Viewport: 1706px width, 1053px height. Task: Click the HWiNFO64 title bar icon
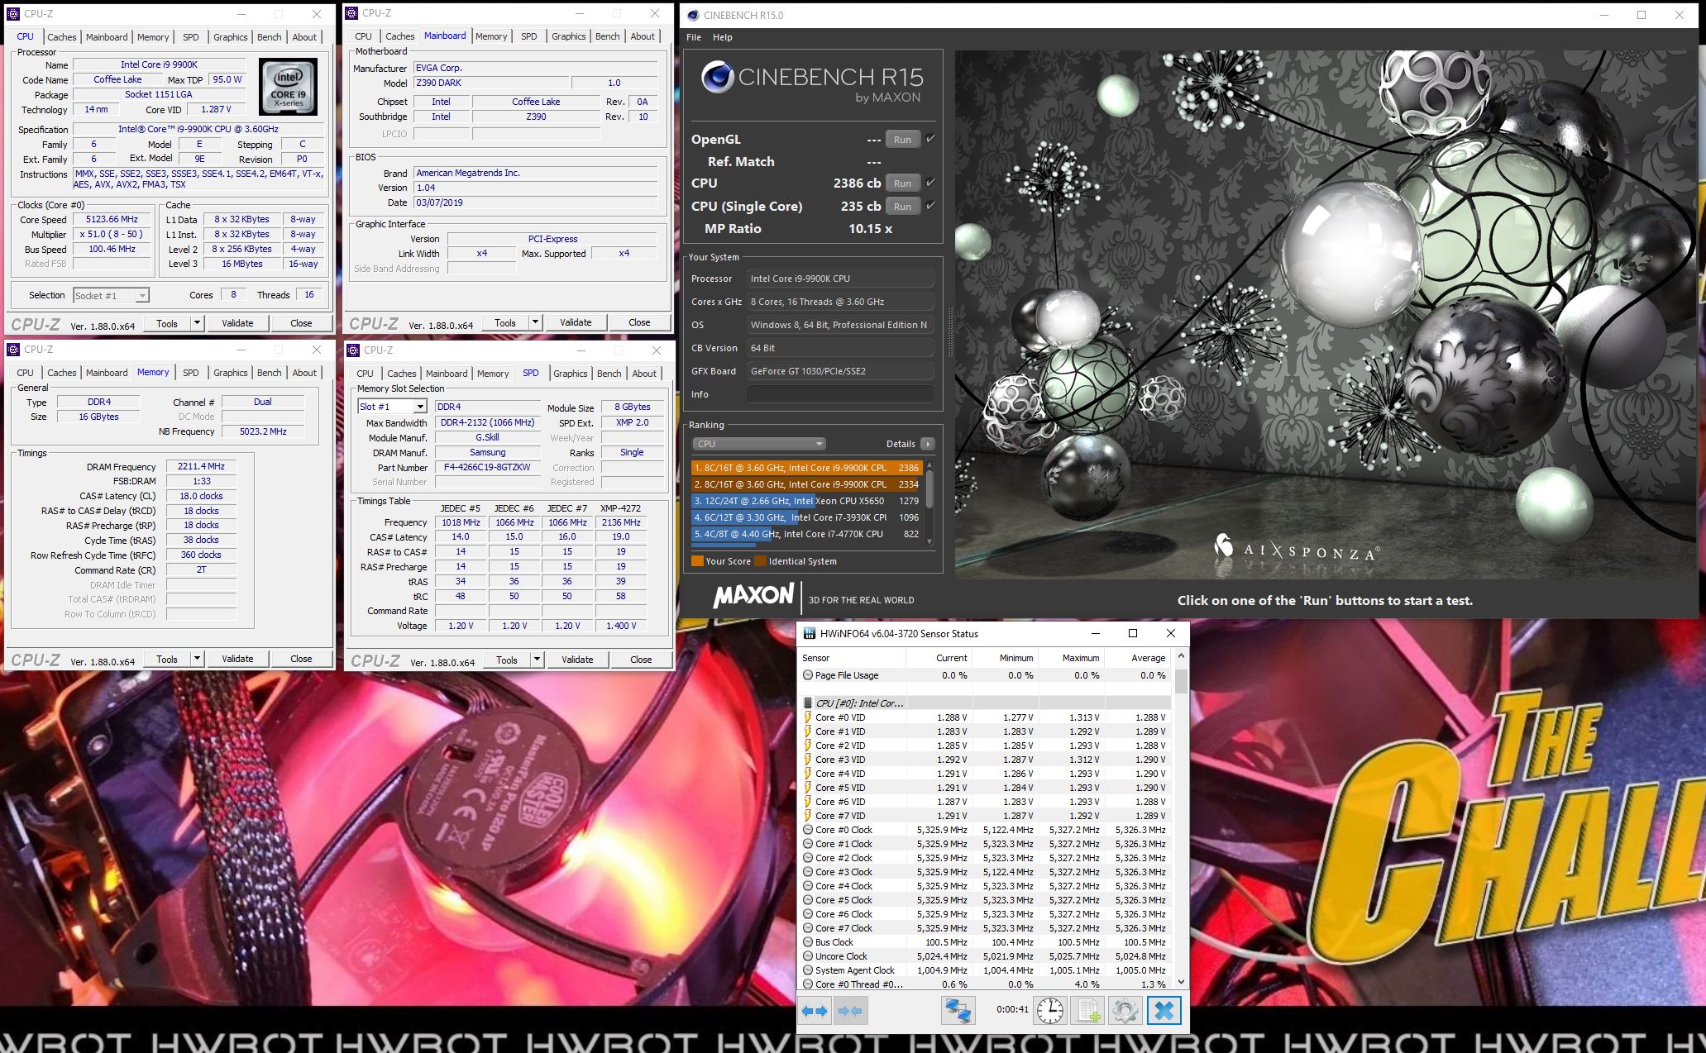coord(810,634)
